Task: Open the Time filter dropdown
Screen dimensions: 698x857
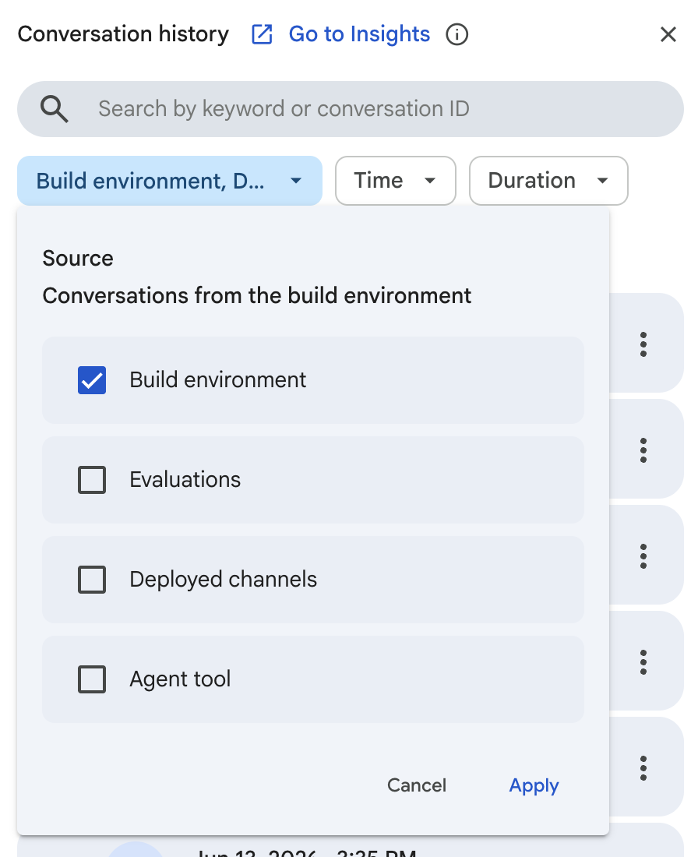Action: (396, 181)
